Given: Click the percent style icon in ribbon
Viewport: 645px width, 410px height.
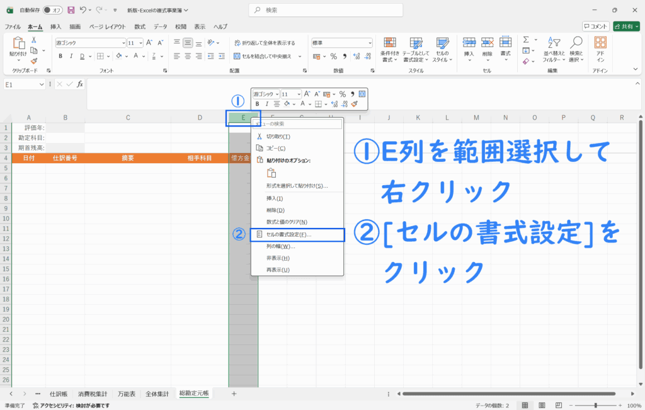Looking at the screenshot, I should (333, 56).
